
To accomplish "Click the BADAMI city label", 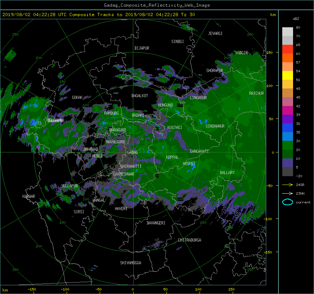I will 138,115.
